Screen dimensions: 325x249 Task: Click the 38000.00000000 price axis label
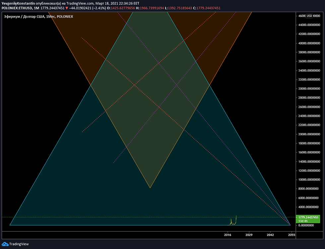pos(309,52)
